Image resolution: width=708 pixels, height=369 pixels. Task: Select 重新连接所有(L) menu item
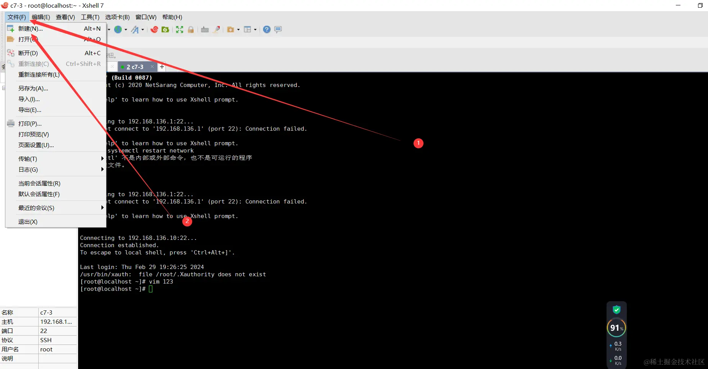click(x=56, y=75)
